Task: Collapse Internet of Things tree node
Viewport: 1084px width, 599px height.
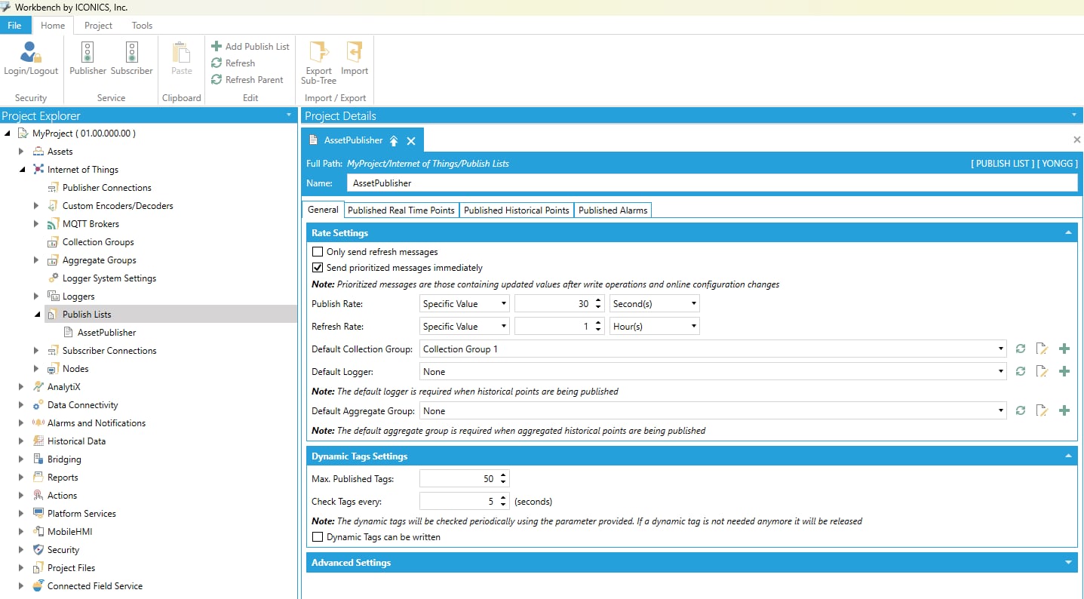Action: (x=21, y=169)
